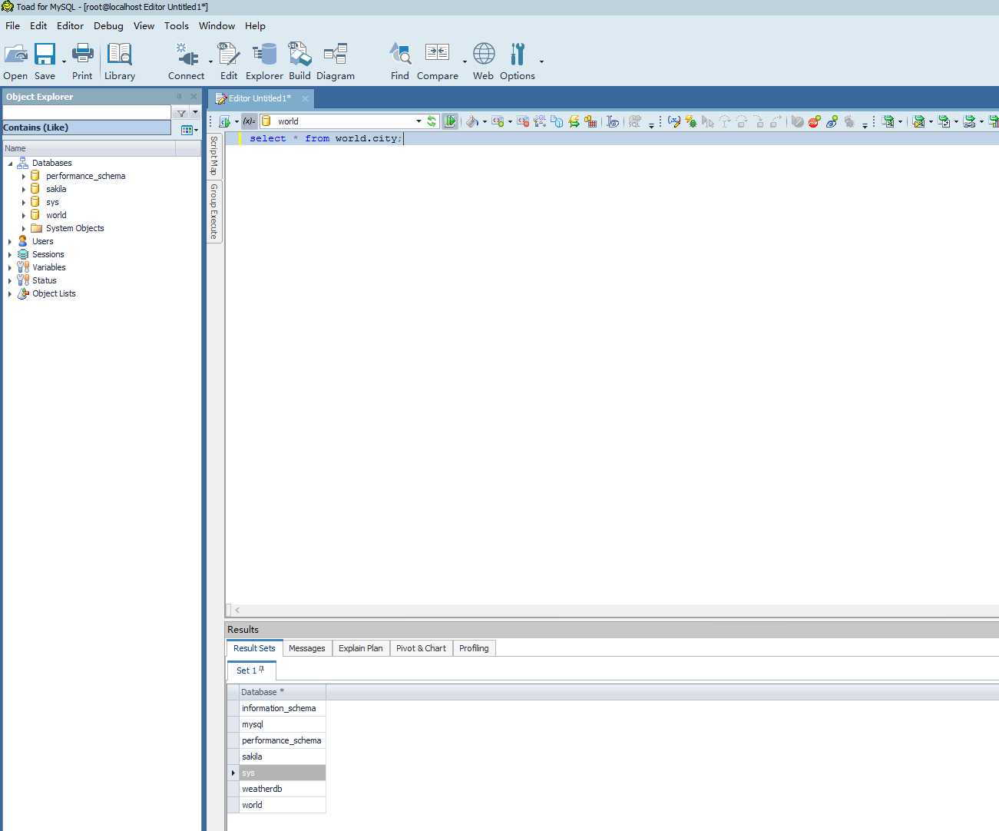Open the Script Map side panel
This screenshot has height=831, width=999.
point(214,156)
